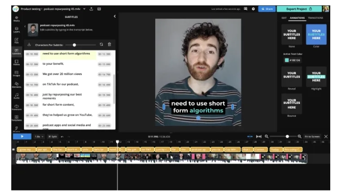
Task: Switch to the Edit tab
Action: click(284, 18)
